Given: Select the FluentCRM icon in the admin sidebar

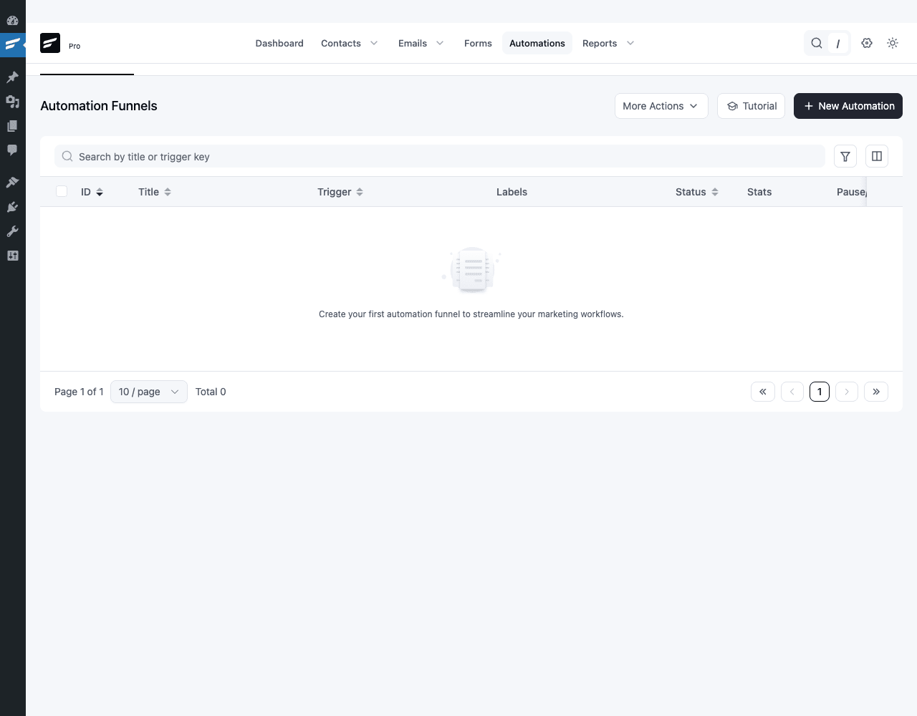Looking at the screenshot, I should pos(12,44).
